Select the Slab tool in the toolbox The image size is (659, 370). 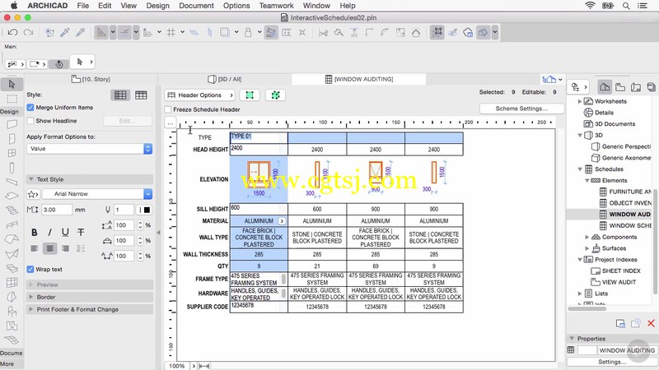(12, 196)
